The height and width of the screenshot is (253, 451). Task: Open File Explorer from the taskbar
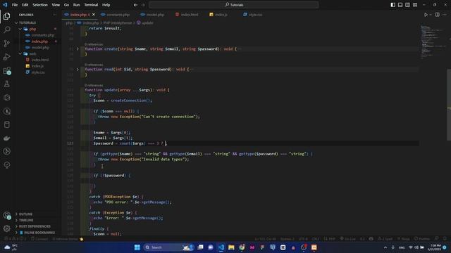(x=231, y=247)
